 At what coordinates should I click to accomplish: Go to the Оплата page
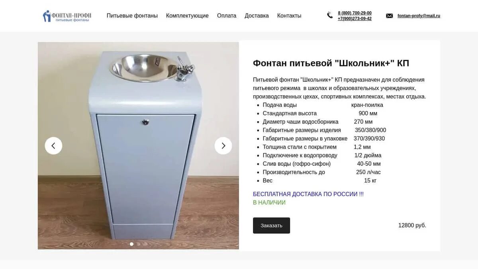[227, 16]
